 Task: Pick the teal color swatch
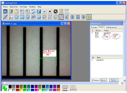point(29,87)
